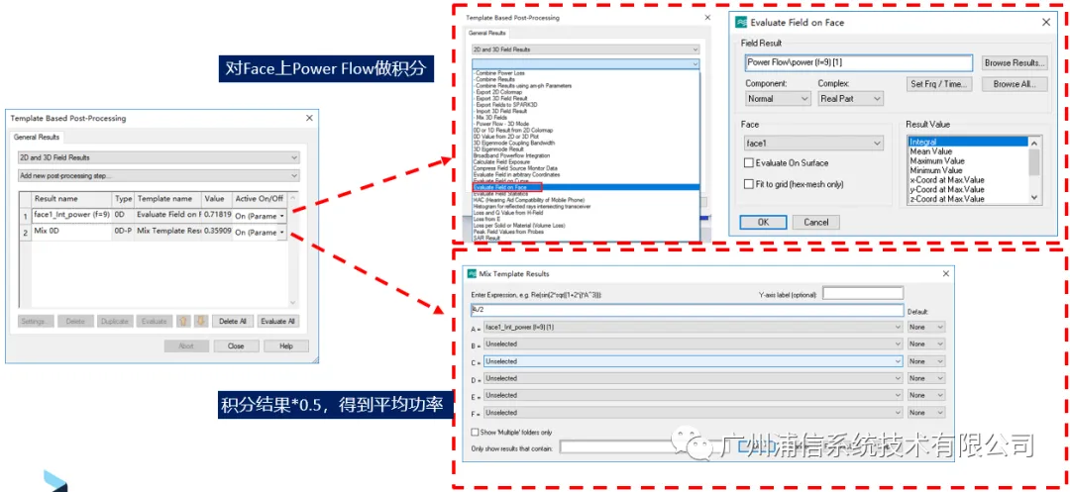Screen dimensions: 1070x492
Task: Switch to the General Results tab
Action: pyautogui.click(x=38, y=137)
